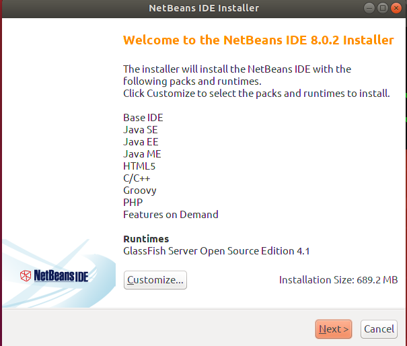Click the Customize button
The image size is (407, 346).
point(155,280)
